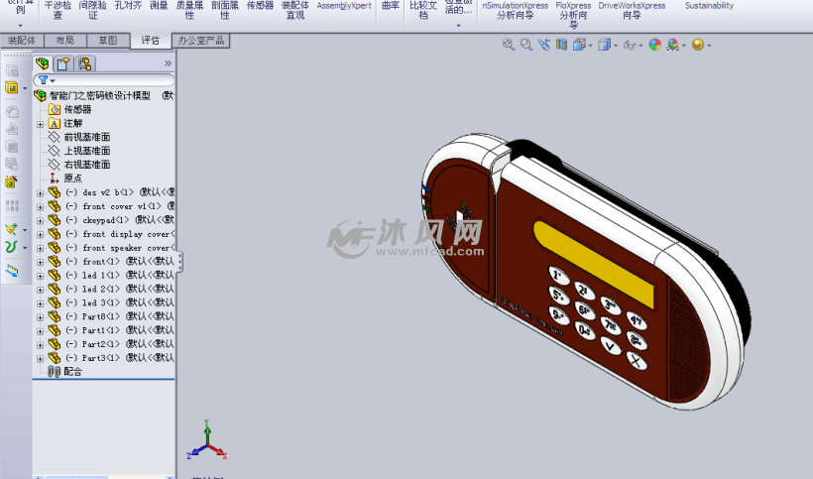Viewport: 813px width, 479px height.
Task: Expand the des v2 b<1> component
Action: pos(40,192)
